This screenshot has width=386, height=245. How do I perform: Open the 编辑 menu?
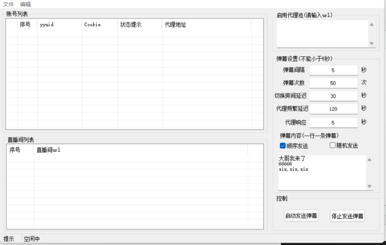[x=26, y=4]
